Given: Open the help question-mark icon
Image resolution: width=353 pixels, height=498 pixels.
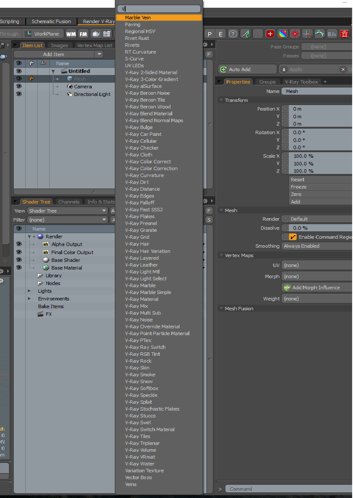Looking at the screenshot, I should click(x=233, y=34).
